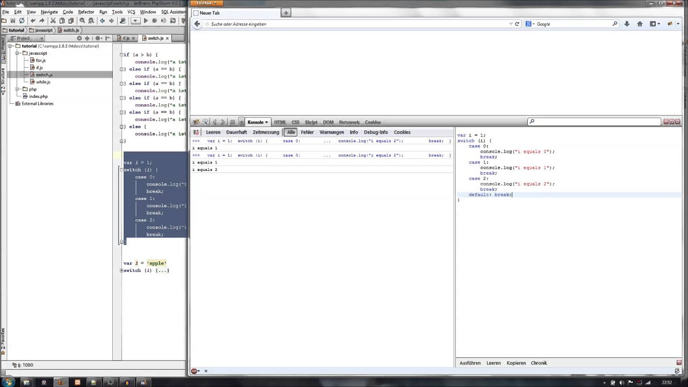This screenshot has width=688, height=387.
Task: Click Firefox Downloads arrow icon
Action: [x=627, y=24]
